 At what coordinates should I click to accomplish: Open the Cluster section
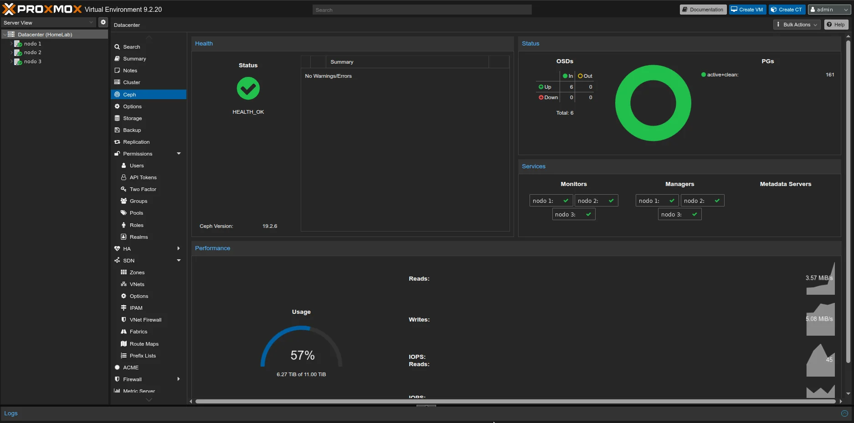coord(149,82)
